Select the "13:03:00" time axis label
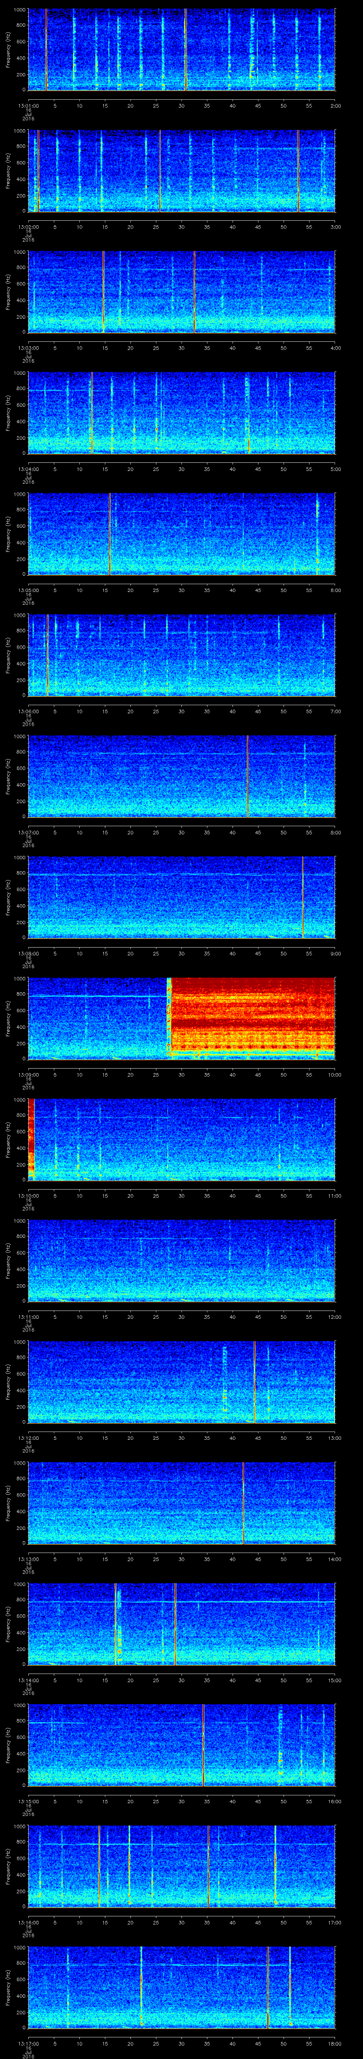Screen dimensions: 363x2059 click(x=28, y=348)
